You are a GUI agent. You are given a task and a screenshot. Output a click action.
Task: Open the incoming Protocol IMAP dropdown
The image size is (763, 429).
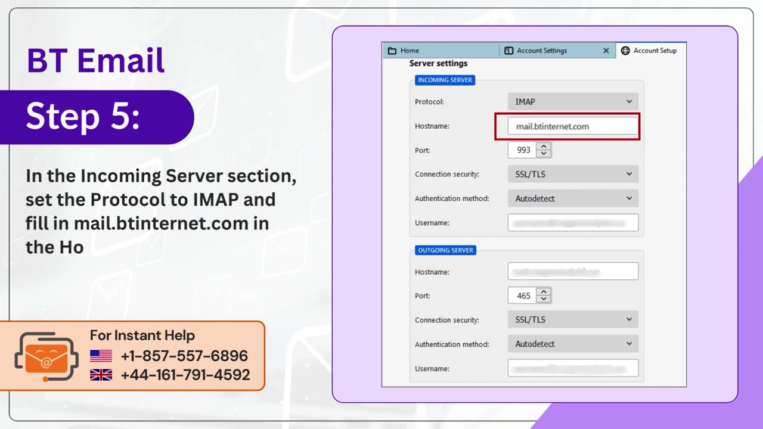tap(573, 102)
